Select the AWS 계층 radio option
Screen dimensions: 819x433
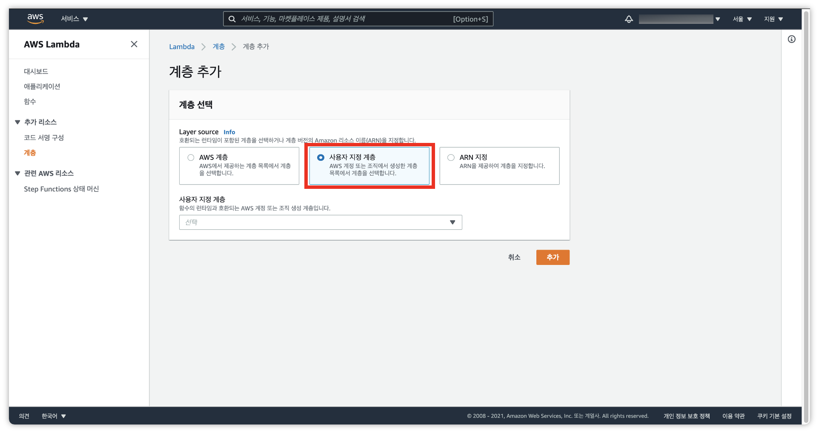pyautogui.click(x=191, y=157)
